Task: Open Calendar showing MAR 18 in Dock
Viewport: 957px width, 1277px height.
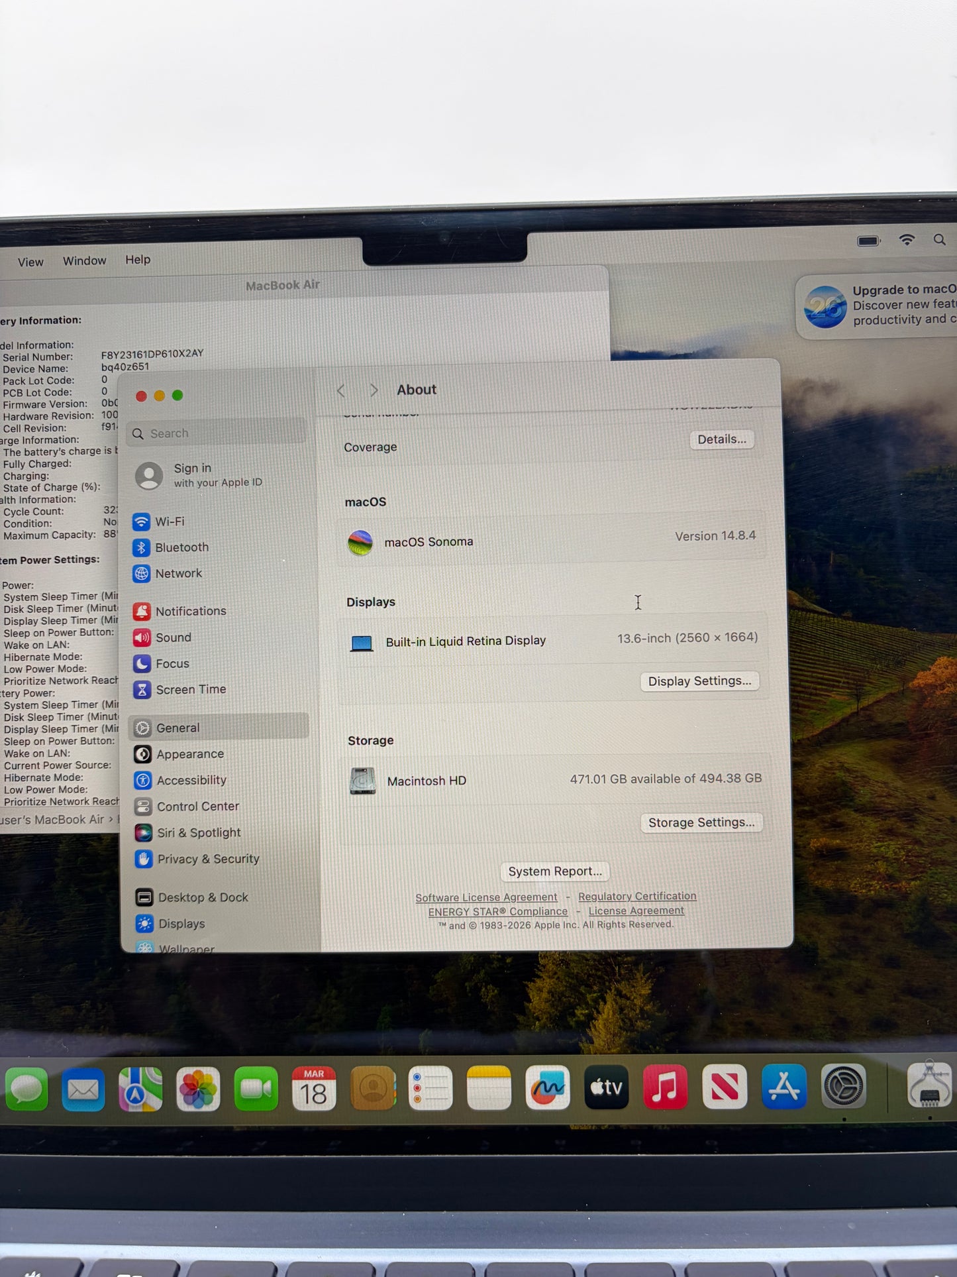Action: pyautogui.click(x=314, y=1088)
